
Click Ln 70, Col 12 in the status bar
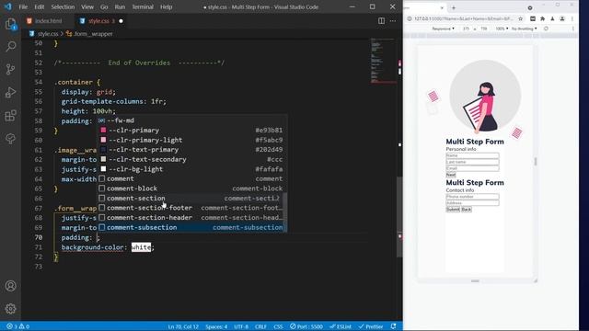point(183,326)
